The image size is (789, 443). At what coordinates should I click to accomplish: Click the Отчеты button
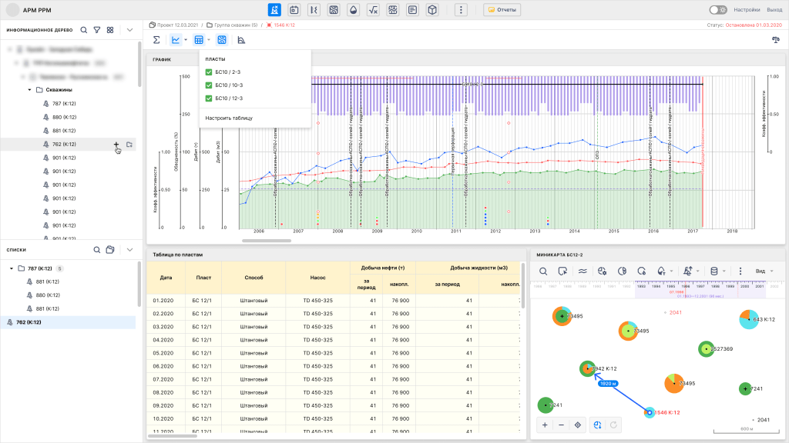click(502, 10)
